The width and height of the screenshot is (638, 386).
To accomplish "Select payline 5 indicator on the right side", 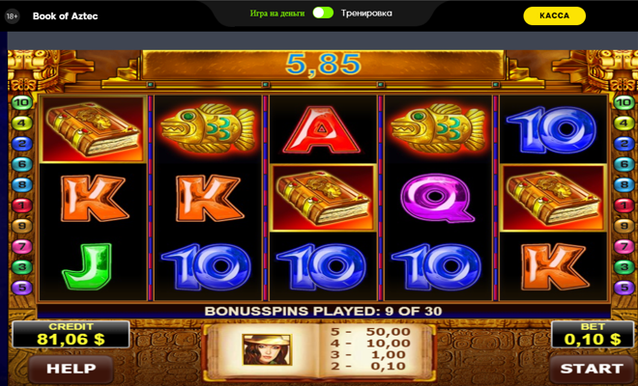I will tap(623, 288).
